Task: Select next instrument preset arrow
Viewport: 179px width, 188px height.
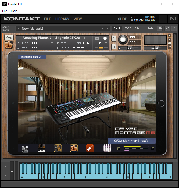Action: point(89,38)
